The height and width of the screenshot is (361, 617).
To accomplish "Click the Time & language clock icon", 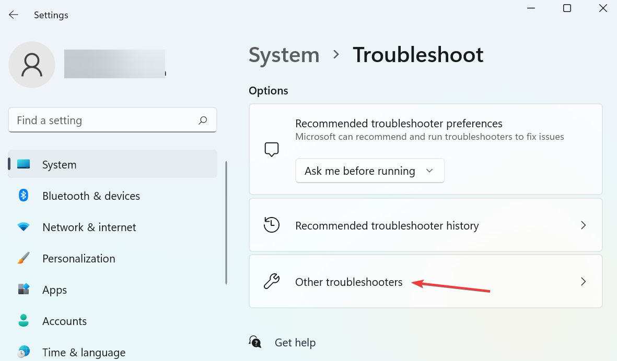I will tap(24, 352).
